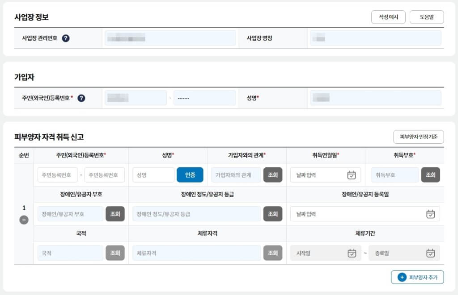Click 조회 next to 체류자격 field
458x295 pixels.
click(x=273, y=253)
